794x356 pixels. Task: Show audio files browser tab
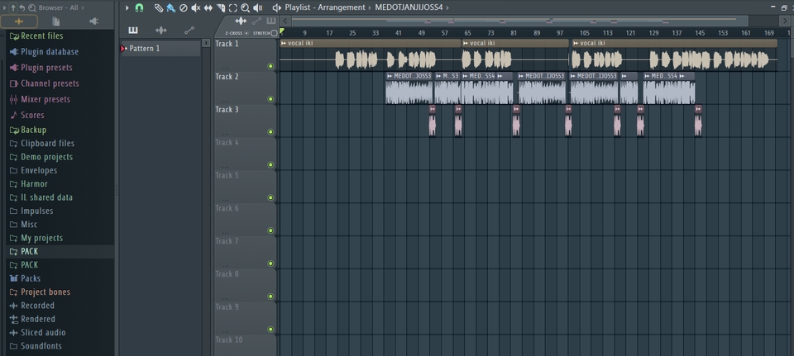(x=19, y=21)
